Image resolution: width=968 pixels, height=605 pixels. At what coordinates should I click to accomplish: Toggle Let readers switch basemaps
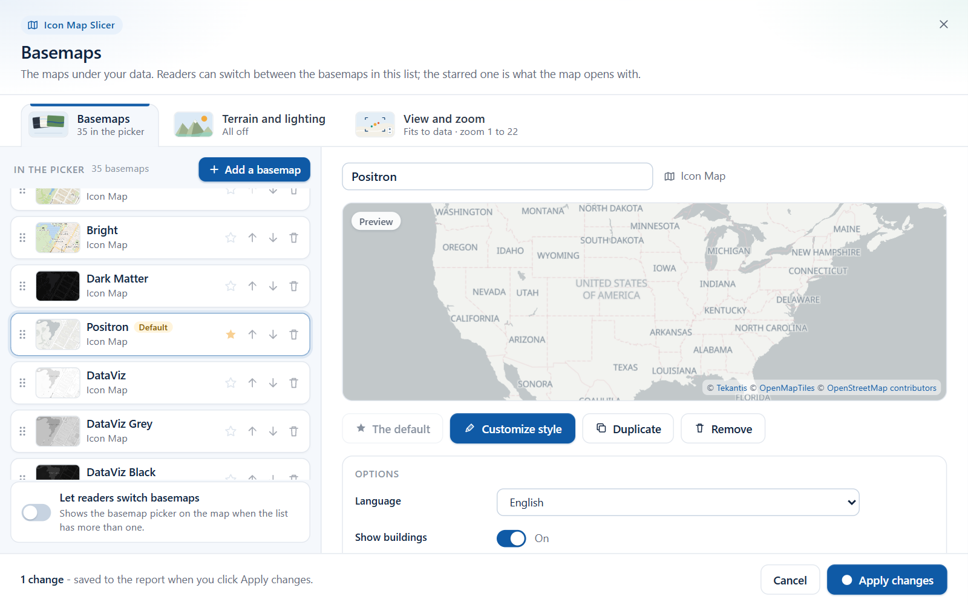pyautogui.click(x=36, y=512)
